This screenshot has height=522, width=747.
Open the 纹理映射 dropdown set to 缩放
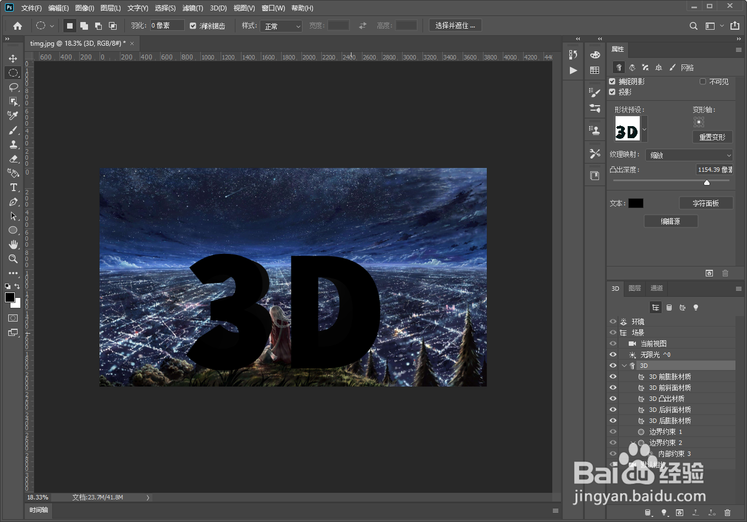[689, 155]
